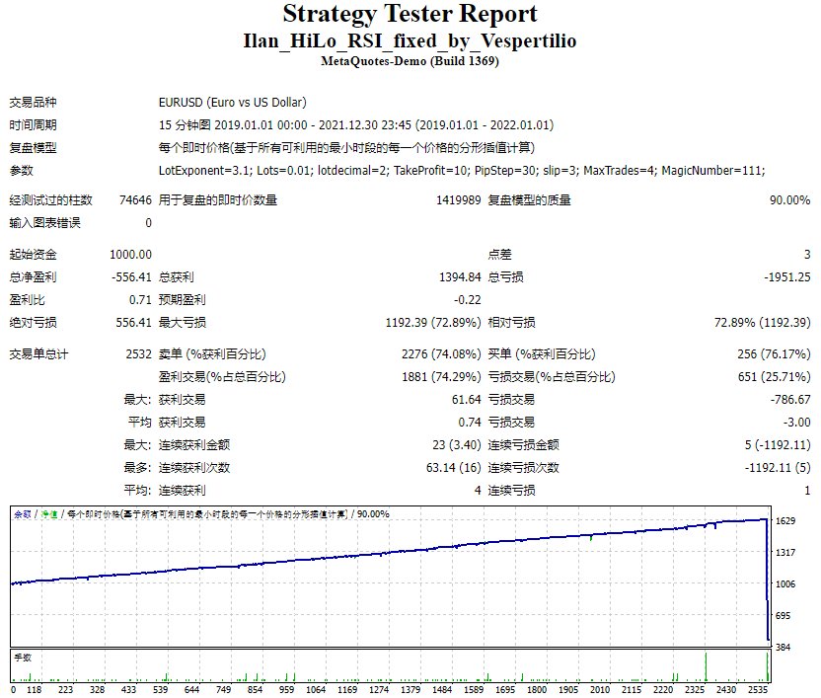This screenshot has width=821, height=698.
Task: Click the 15 分钟图 date range value
Action: point(356,125)
